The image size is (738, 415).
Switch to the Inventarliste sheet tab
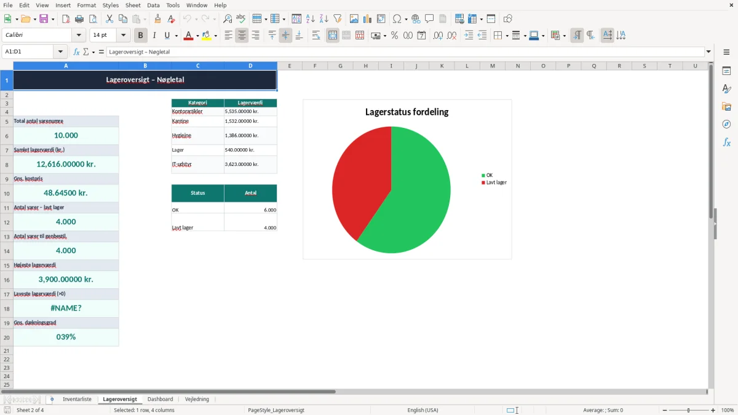77,399
